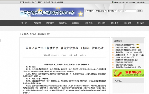
Task: Click the 搜索 search button
Action: (140, 11)
